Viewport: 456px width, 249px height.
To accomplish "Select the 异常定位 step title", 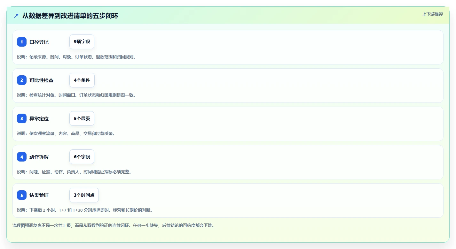I will [39, 118].
